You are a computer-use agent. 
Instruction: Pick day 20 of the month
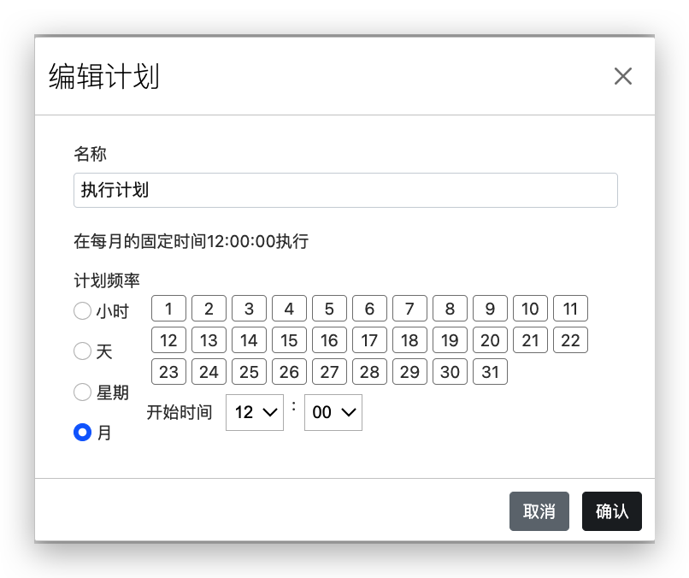[x=490, y=340]
